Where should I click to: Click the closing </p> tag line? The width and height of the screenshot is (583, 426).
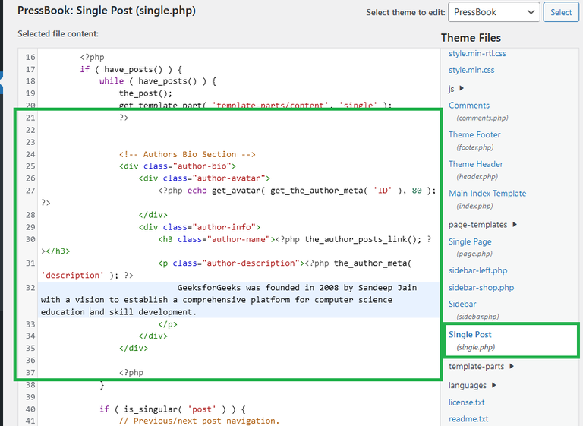168,324
